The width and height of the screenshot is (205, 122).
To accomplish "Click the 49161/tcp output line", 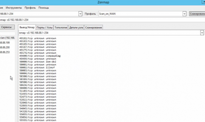I will click(38, 38).
